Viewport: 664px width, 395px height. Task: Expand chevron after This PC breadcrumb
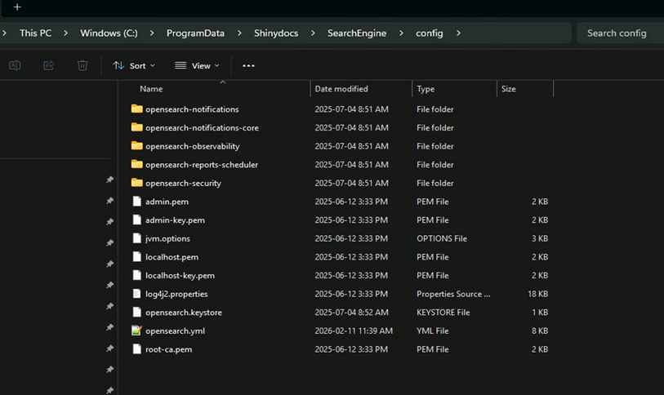click(x=65, y=33)
